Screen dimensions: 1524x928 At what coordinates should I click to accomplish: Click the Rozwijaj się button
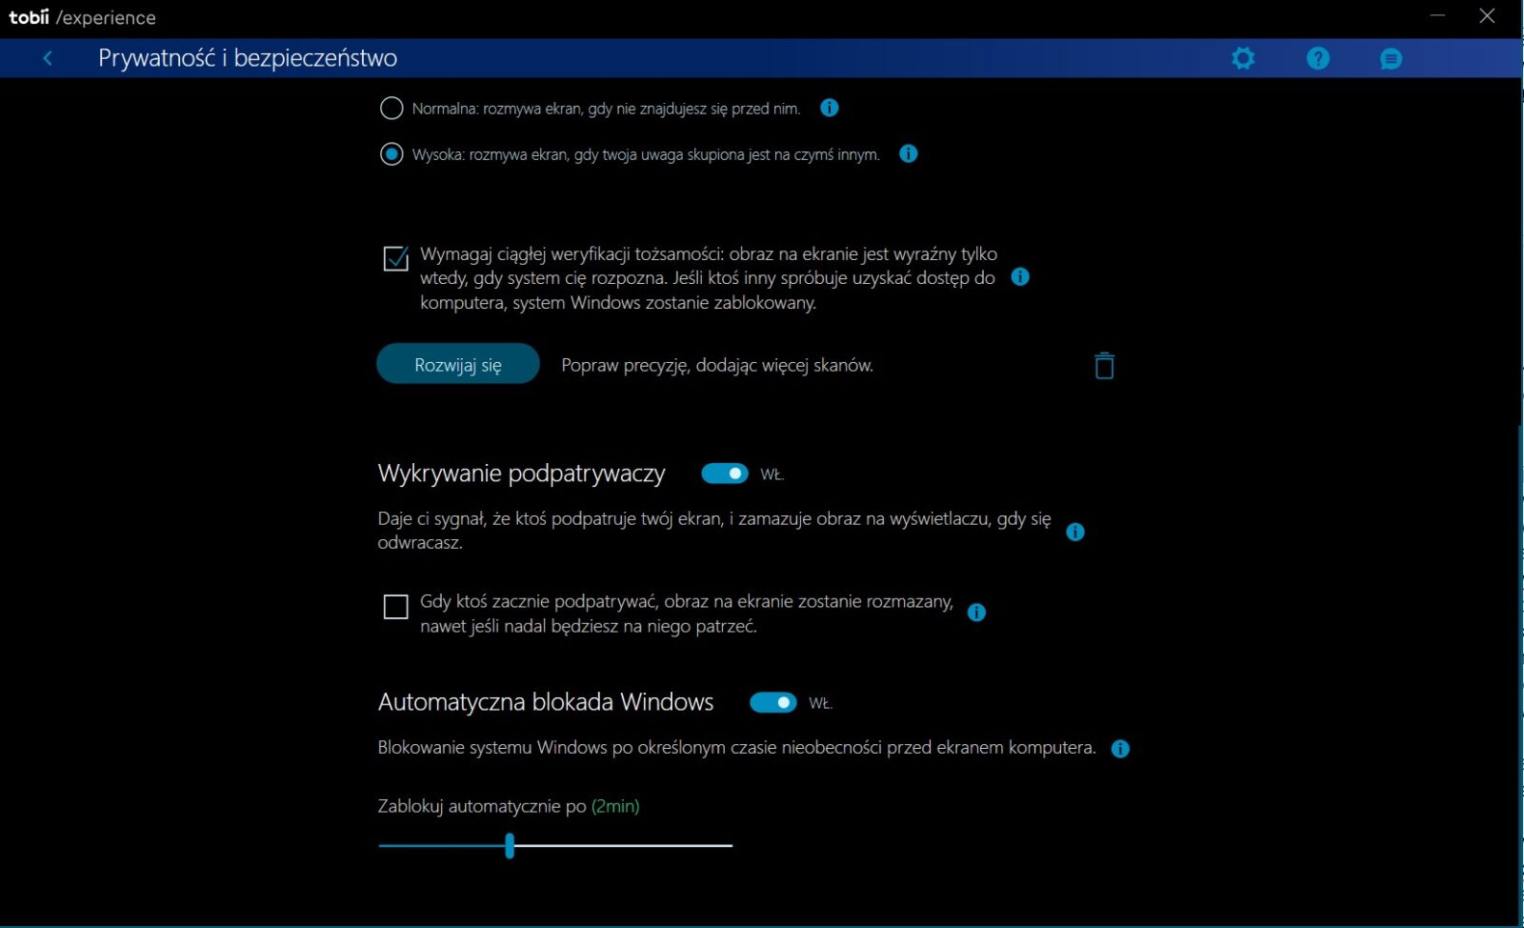[458, 365]
